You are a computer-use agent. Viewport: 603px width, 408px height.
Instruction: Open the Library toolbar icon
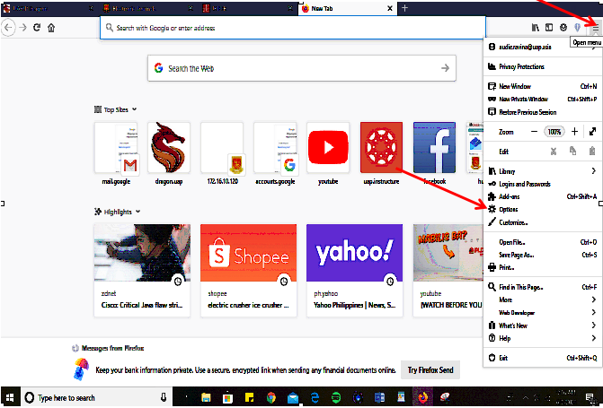click(536, 27)
